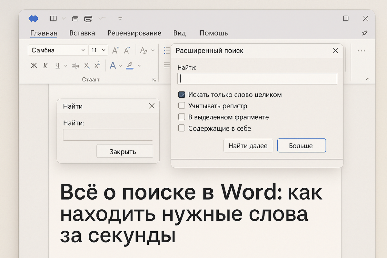Open the font group dialog launcher

pyautogui.click(x=154, y=80)
